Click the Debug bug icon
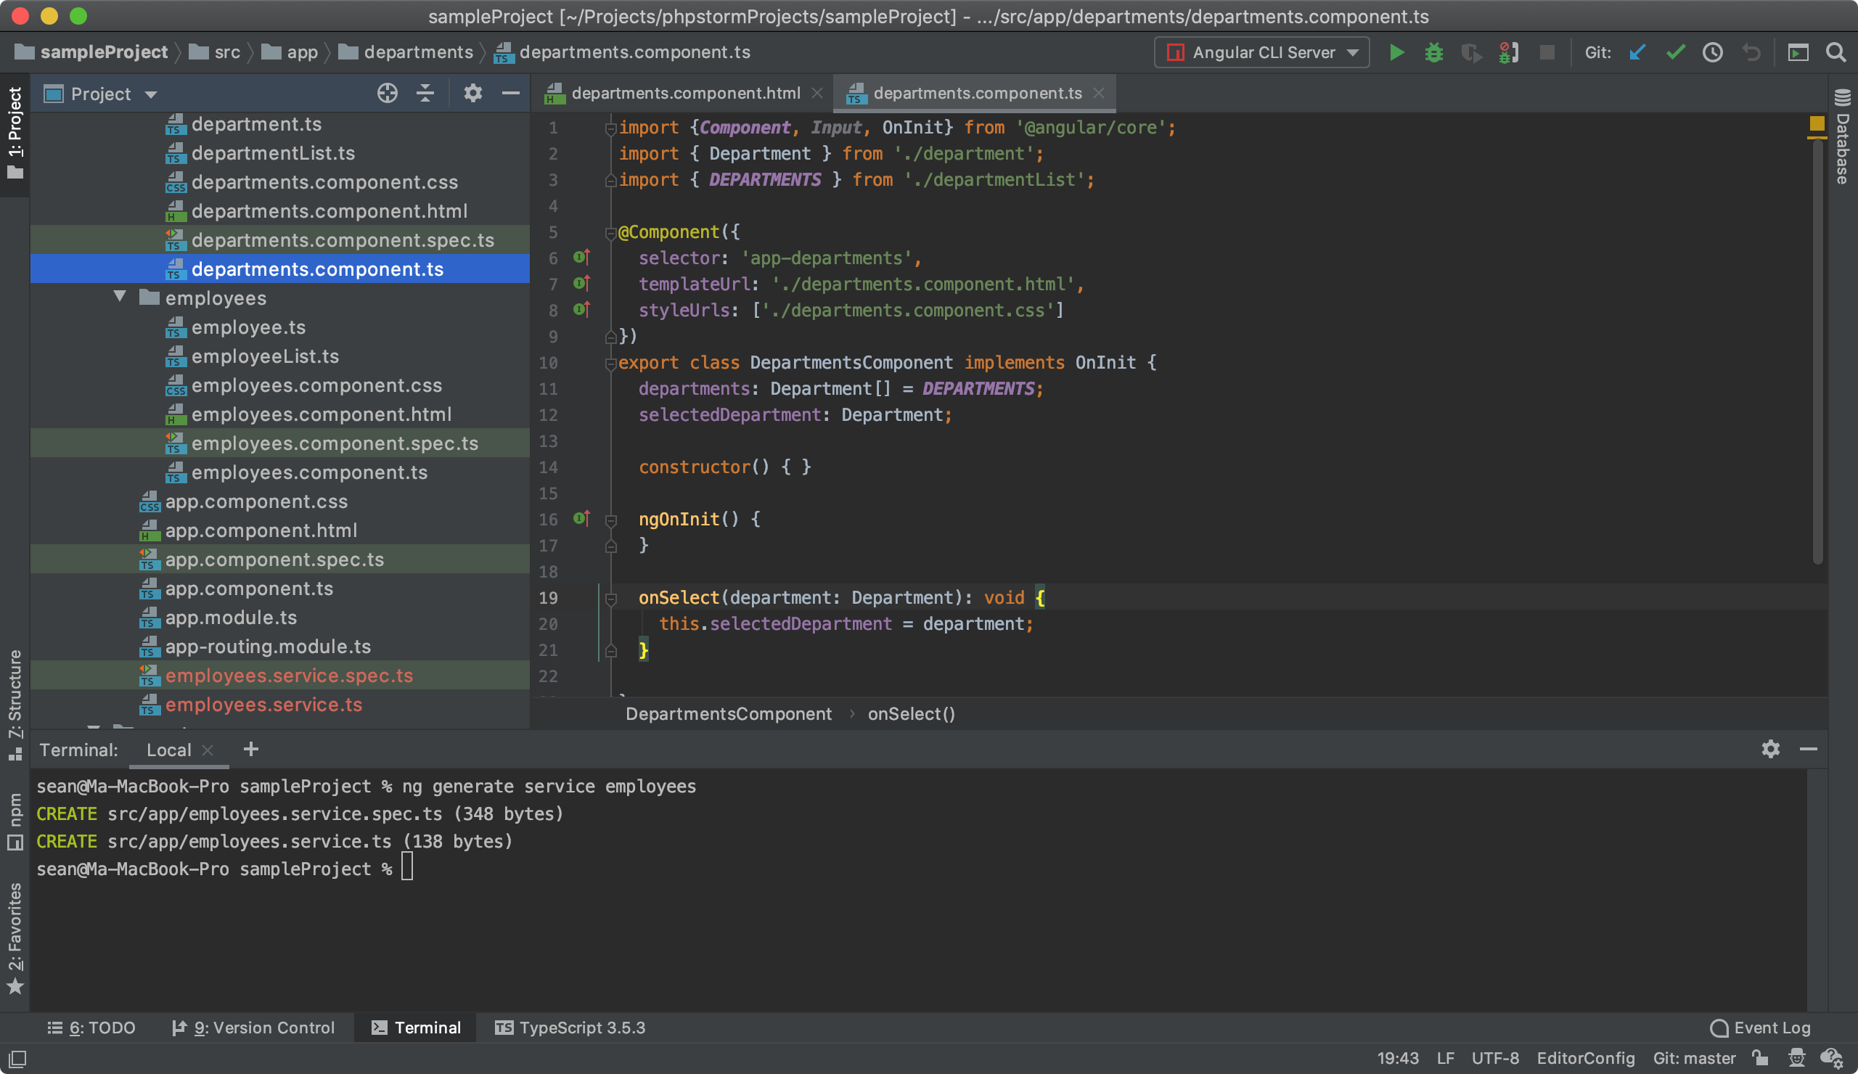 (1433, 52)
